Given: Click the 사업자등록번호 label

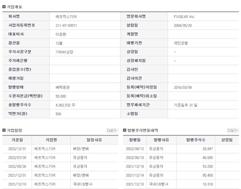Looking at the screenshot, I should [x=22, y=25].
